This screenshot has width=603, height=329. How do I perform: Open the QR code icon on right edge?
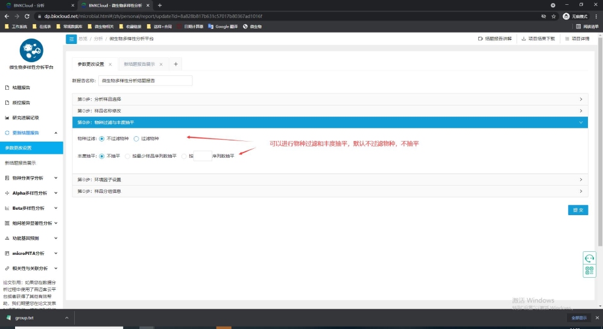point(589,271)
